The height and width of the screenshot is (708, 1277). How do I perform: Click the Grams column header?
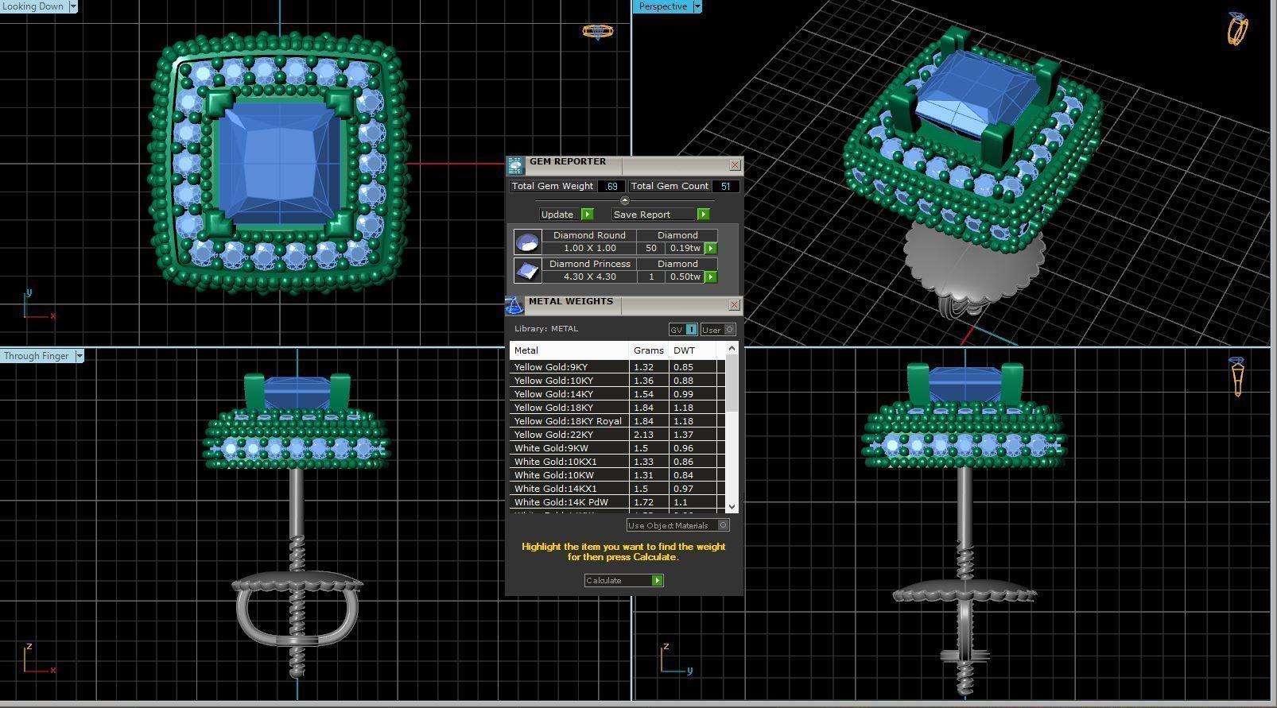pos(649,350)
